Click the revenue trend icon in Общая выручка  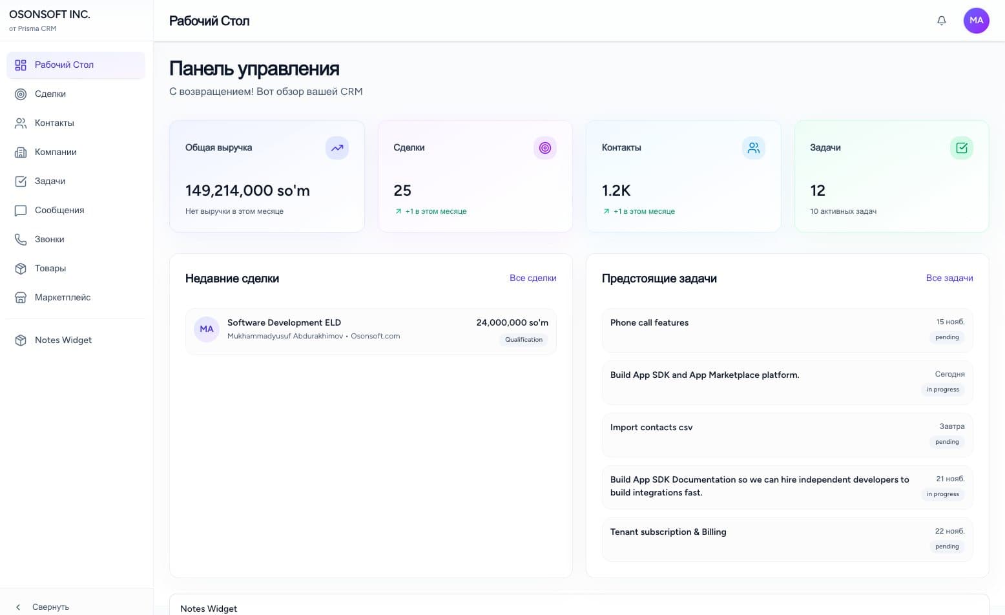coord(337,148)
